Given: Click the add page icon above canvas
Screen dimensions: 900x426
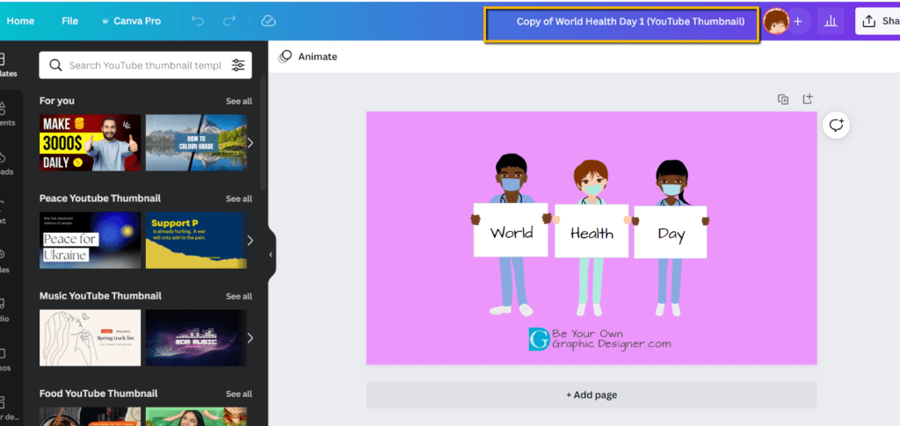Looking at the screenshot, I should point(808,98).
